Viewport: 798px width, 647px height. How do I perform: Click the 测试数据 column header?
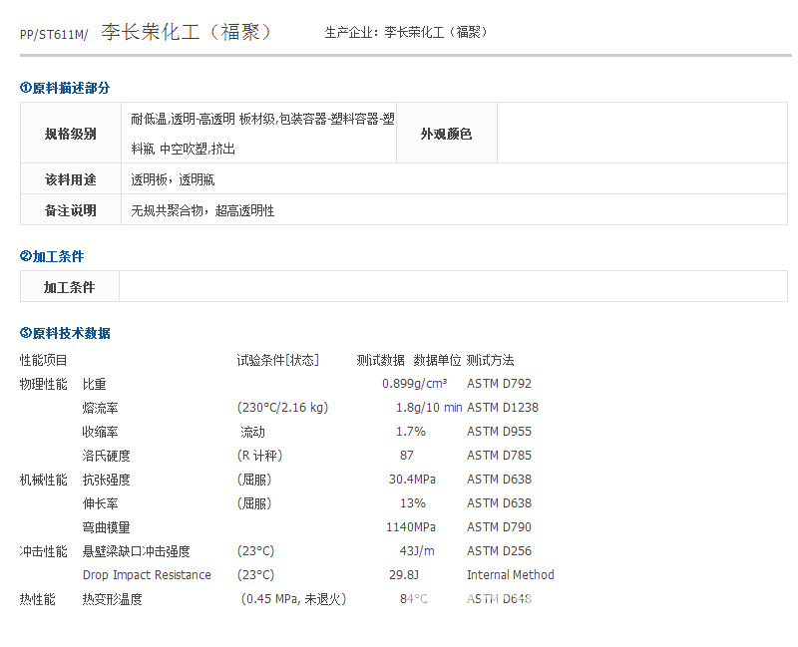pos(381,360)
